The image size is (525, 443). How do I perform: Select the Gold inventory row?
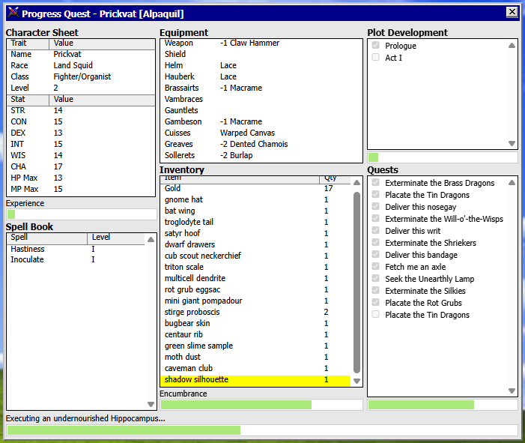pos(256,189)
